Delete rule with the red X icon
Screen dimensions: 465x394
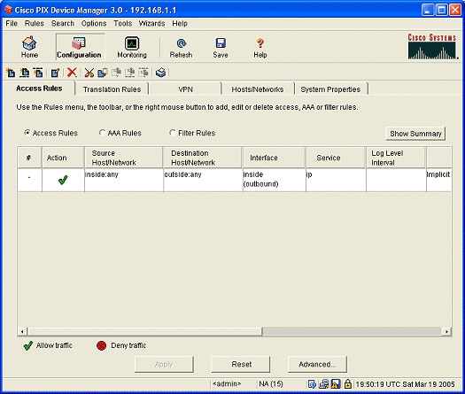pyautogui.click(x=72, y=73)
